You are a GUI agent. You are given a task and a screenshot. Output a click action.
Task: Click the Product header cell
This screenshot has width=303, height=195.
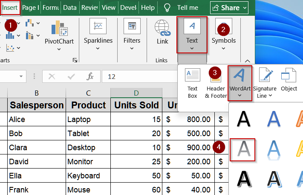click(88, 105)
